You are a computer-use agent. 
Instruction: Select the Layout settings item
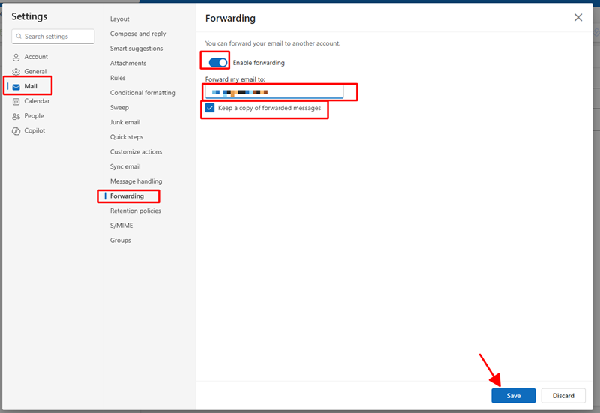tap(119, 19)
